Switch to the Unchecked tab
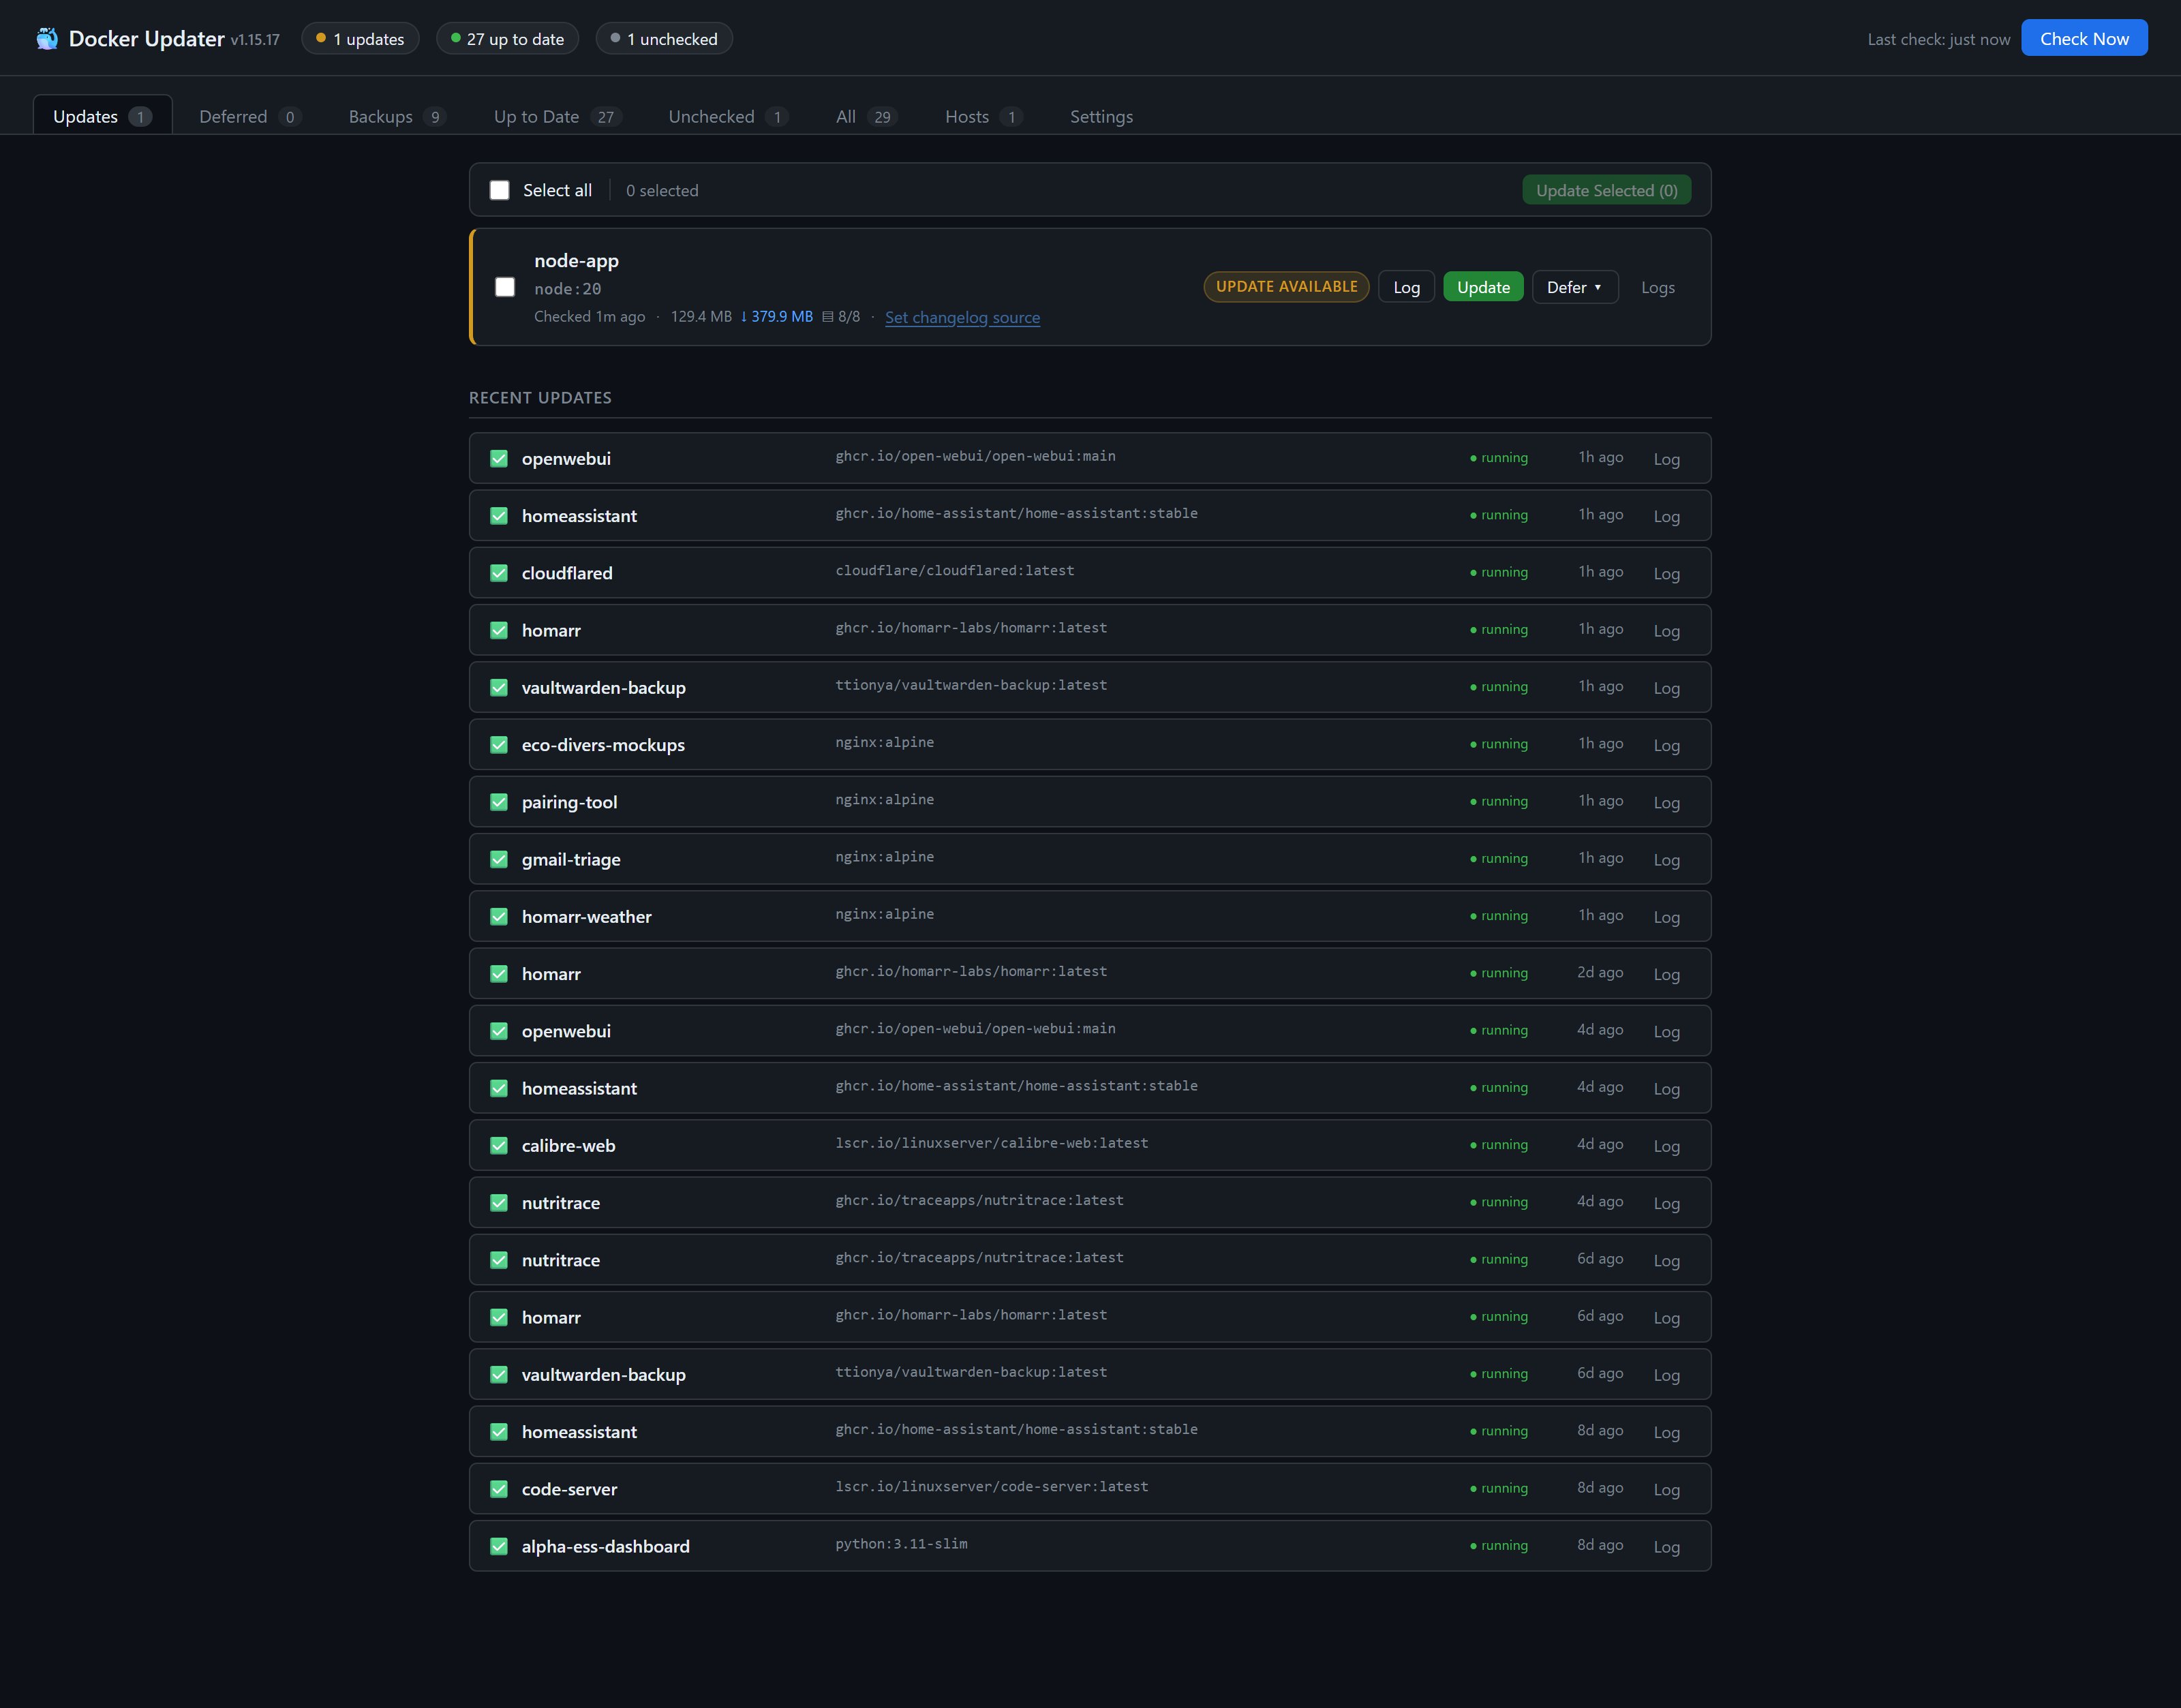This screenshot has width=2181, height=1708. tap(727, 116)
